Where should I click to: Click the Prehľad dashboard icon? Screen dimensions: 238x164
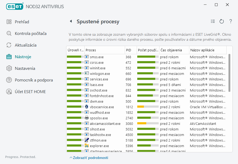pos(9,22)
